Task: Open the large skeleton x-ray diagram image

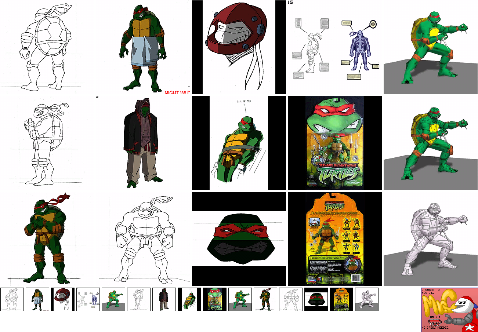Action: point(334,47)
